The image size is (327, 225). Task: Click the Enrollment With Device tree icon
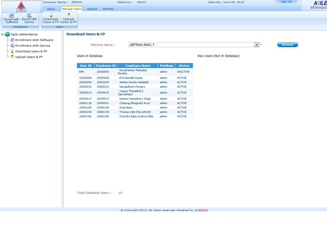click(x=13, y=45)
